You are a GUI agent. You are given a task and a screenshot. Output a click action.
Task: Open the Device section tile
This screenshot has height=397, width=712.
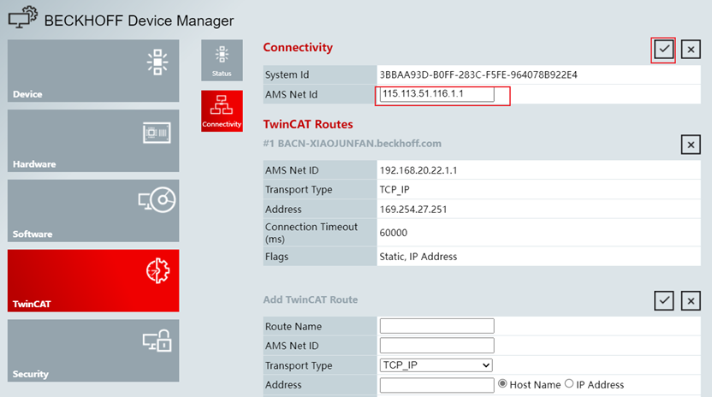pyautogui.click(x=93, y=70)
